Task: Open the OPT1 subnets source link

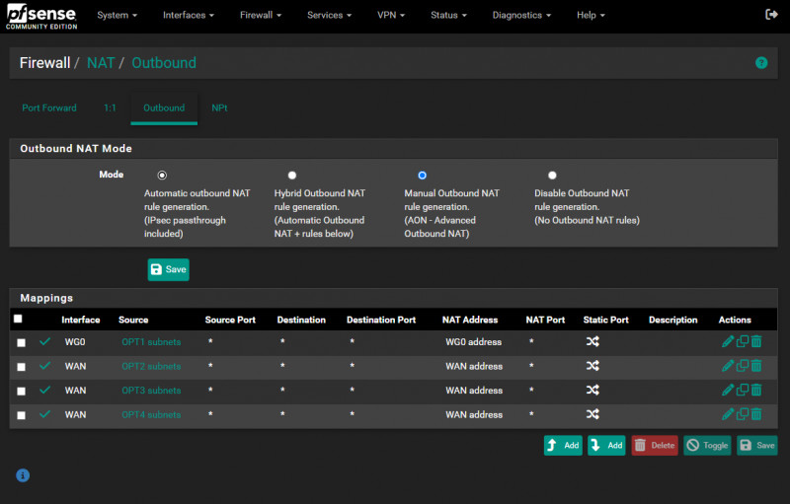Action: (x=151, y=342)
